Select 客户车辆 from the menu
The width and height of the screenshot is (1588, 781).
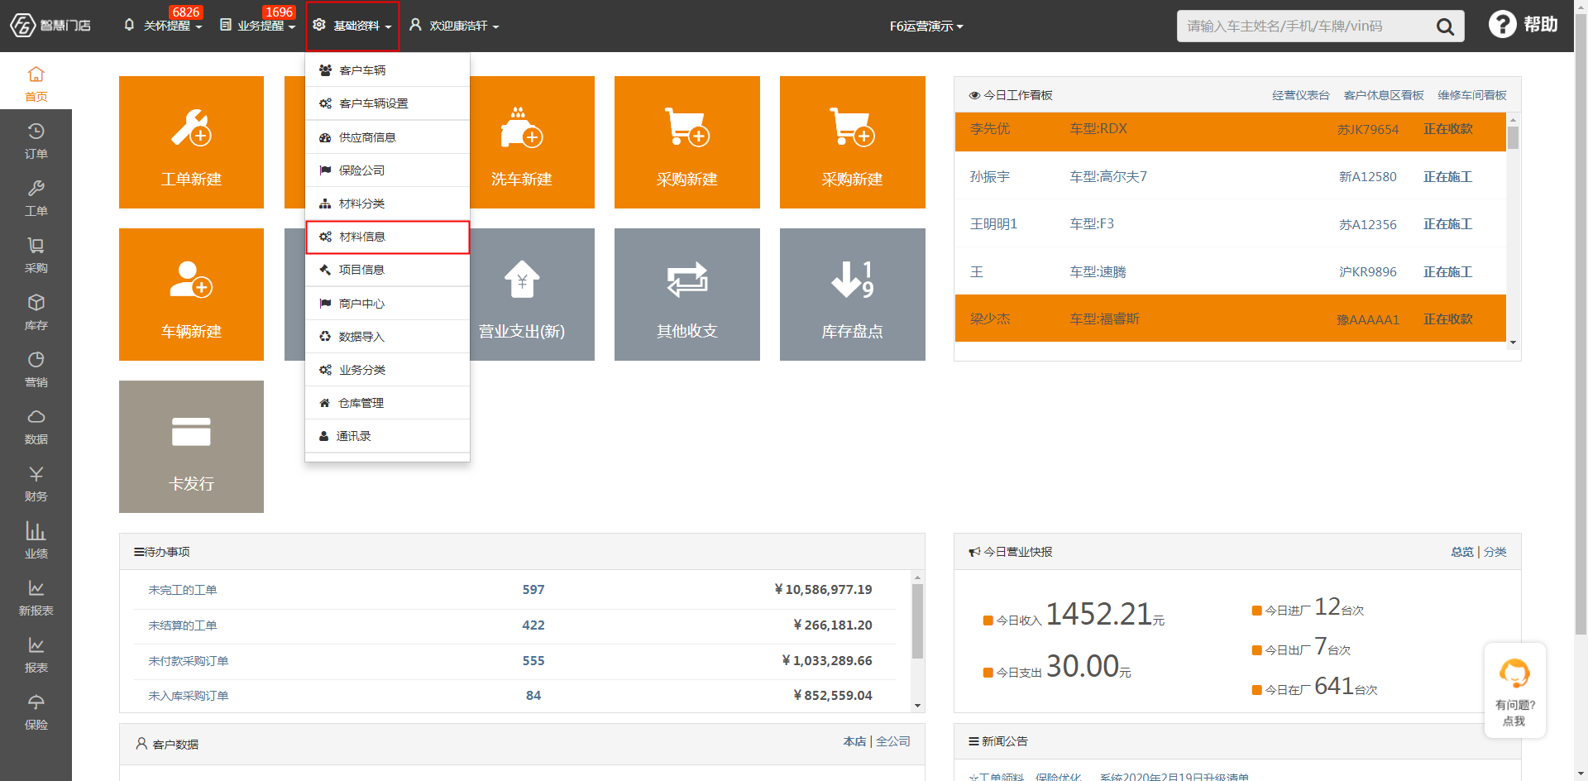[x=387, y=70]
